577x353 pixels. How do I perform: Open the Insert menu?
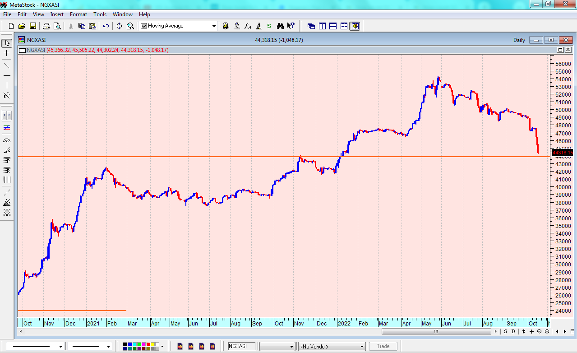[x=57, y=14]
